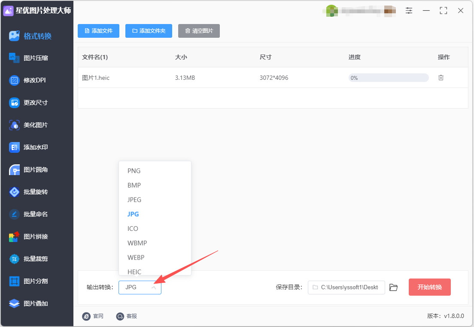Open the 更改尺寸 resize tool
474x327 pixels.
[x=28, y=103]
